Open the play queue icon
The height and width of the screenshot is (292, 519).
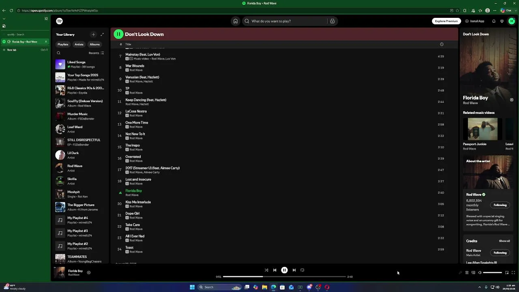[x=467, y=273]
